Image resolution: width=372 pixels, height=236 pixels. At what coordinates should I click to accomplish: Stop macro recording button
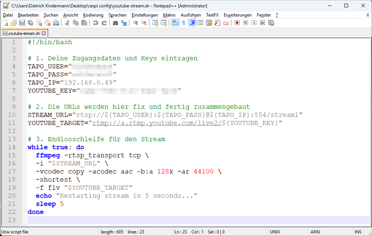click(x=246, y=23)
